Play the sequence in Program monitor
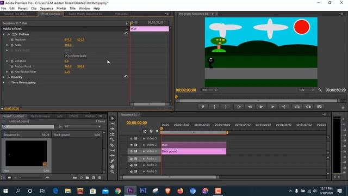The image size is (348, 196). click(x=261, y=107)
